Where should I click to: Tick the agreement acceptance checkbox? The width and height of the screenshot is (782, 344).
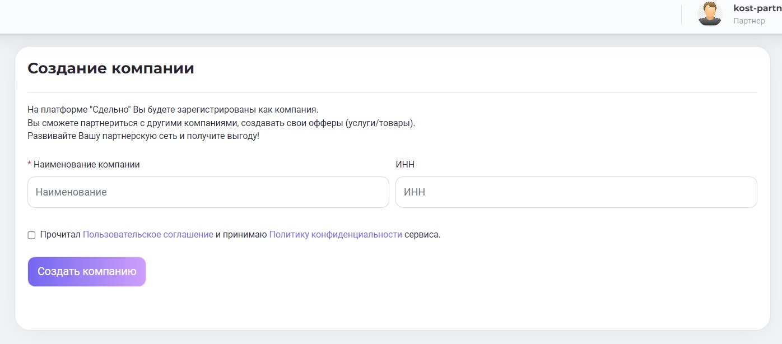tap(31, 235)
